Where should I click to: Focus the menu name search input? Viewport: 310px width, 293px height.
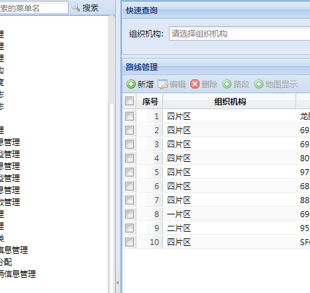(34, 8)
